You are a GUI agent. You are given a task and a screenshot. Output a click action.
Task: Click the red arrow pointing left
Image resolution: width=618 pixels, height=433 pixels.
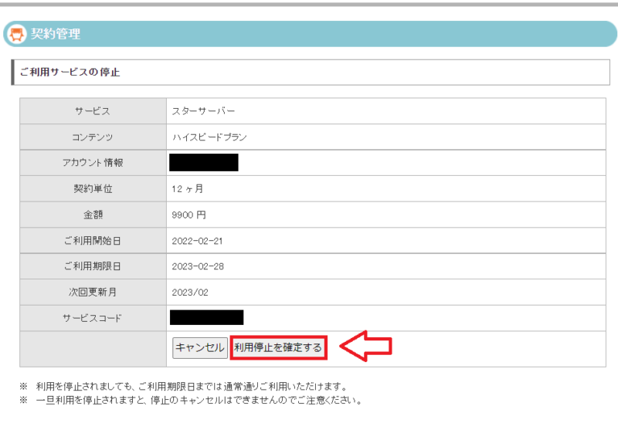[x=366, y=347]
